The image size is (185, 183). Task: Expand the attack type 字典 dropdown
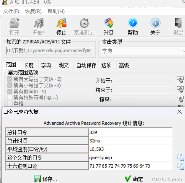(x=183, y=51)
